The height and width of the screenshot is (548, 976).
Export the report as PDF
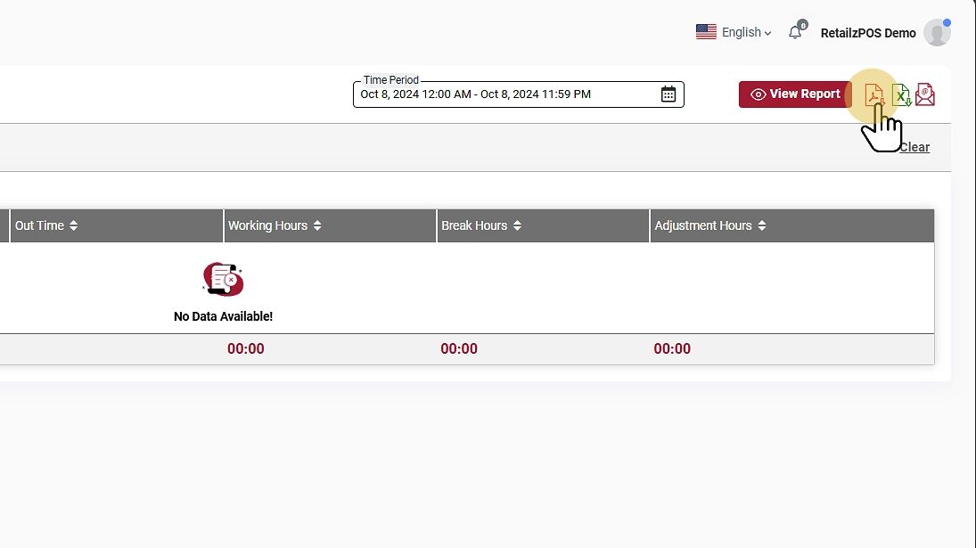(x=873, y=94)
